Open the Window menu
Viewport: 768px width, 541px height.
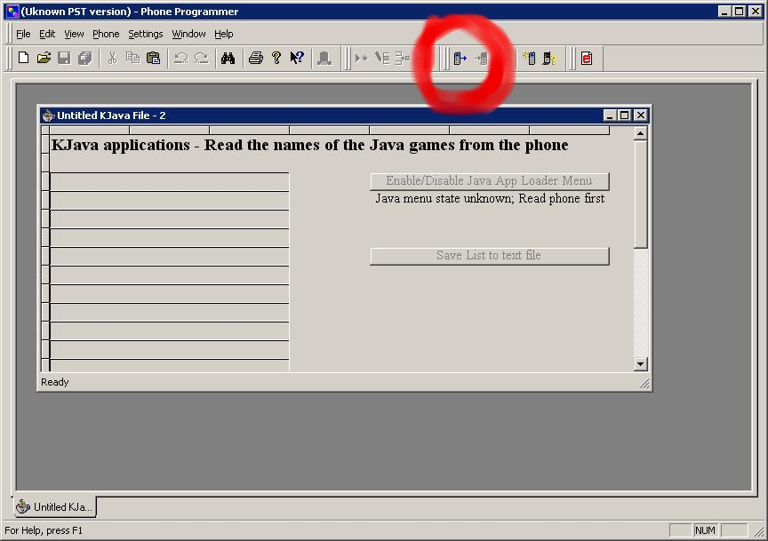point(188,34)
